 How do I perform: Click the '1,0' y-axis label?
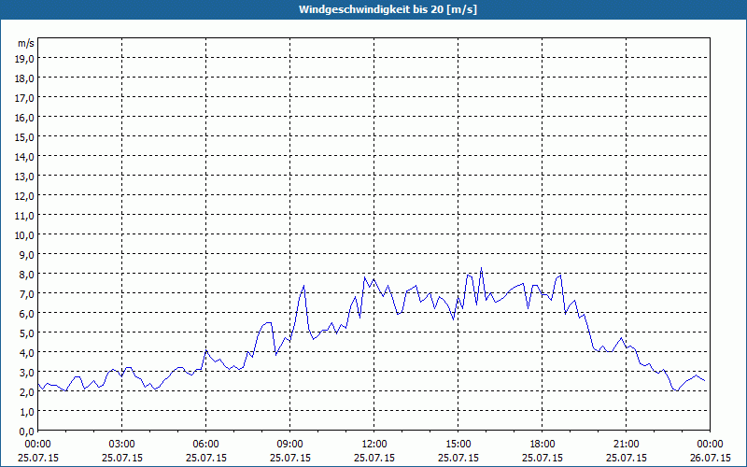[x=28, y=412]
